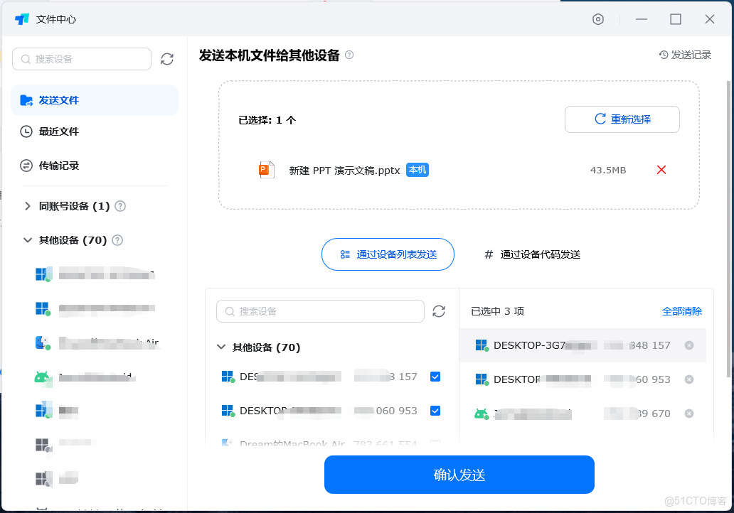Check Dream的MacBook Air in the device list
This screenshot has height=513, width=734.
pyautogui.click(x=435, y=442)
